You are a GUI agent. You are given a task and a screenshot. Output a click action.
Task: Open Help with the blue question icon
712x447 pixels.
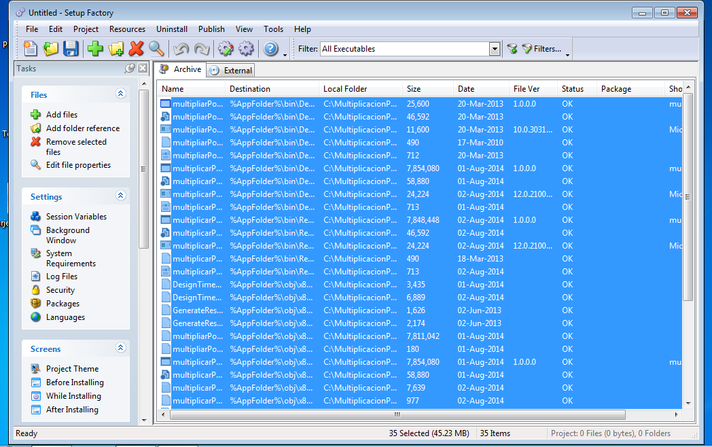(x=270, y=48)
